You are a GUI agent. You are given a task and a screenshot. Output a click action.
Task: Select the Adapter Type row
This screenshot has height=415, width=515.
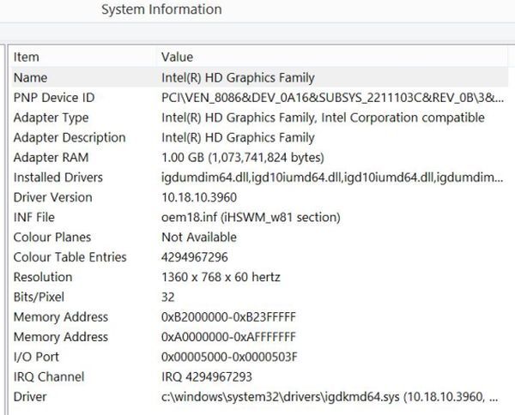pyautogui.click(x=259, y=117)
